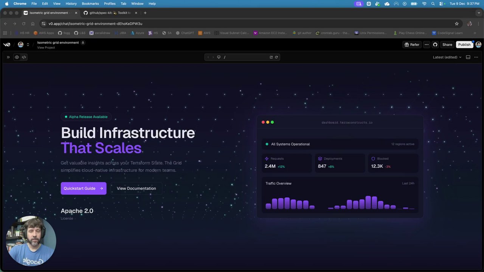Click the Chrome address bar URL

pos(95,23)
